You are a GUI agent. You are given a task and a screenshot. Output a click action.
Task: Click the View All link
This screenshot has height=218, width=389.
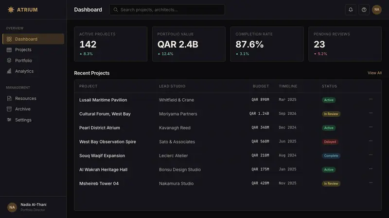pos(374,73)
